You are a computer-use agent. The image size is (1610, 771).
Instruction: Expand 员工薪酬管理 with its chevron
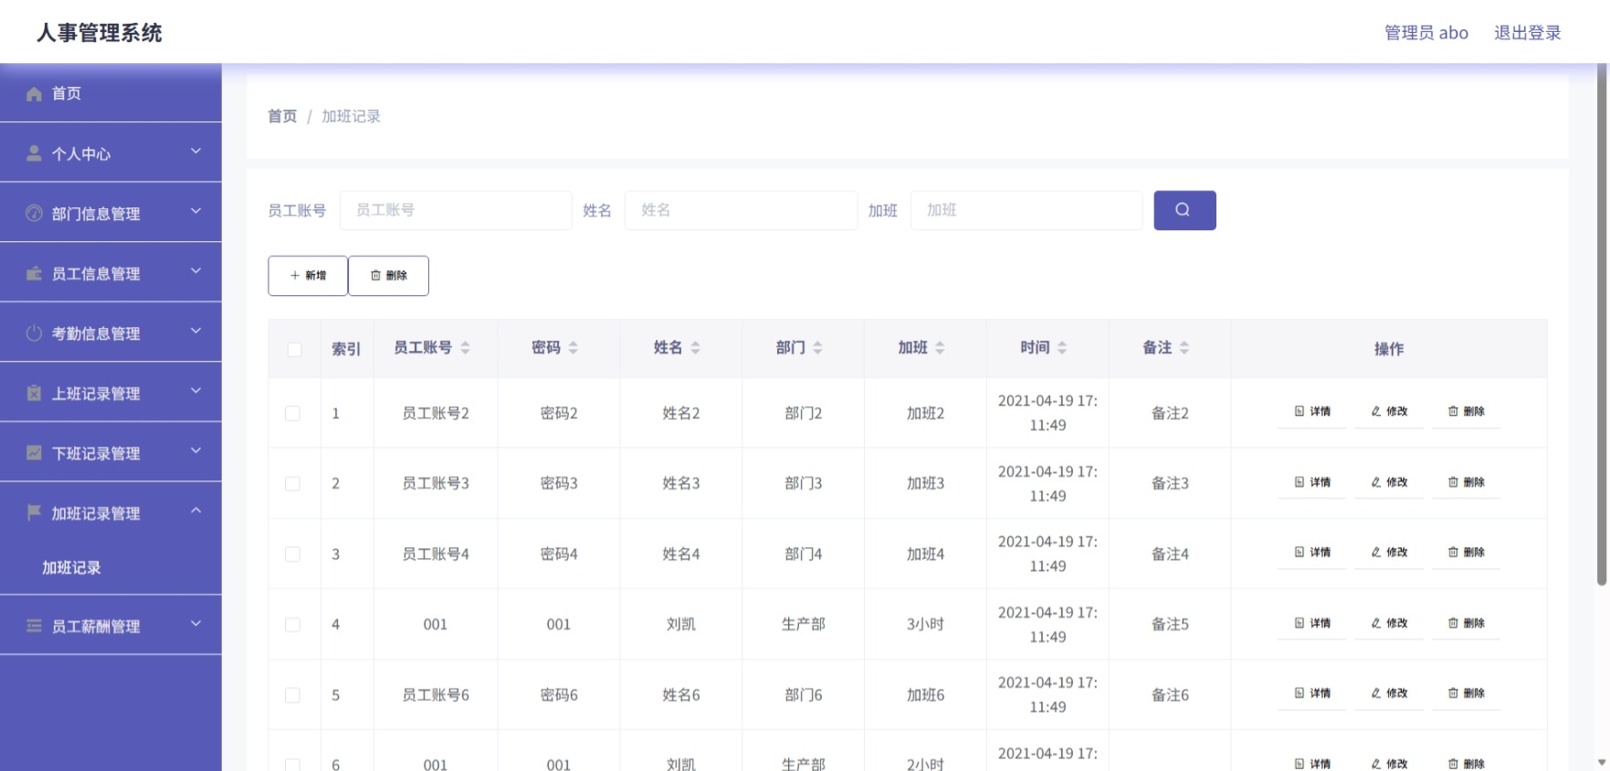point(195,624)
